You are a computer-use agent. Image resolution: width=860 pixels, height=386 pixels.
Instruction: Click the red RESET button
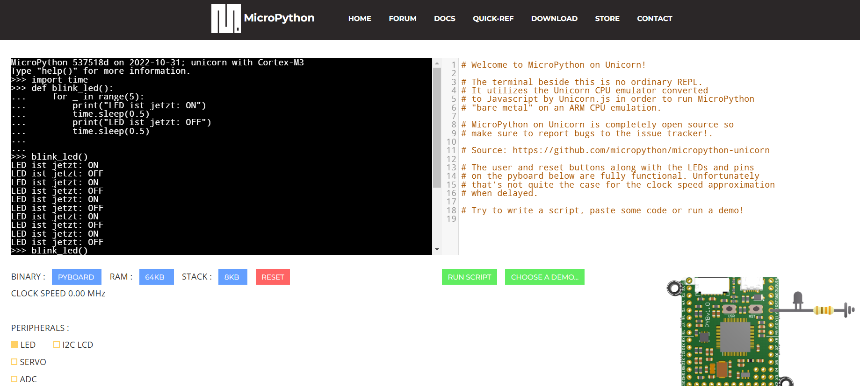(x=273, y=277)
